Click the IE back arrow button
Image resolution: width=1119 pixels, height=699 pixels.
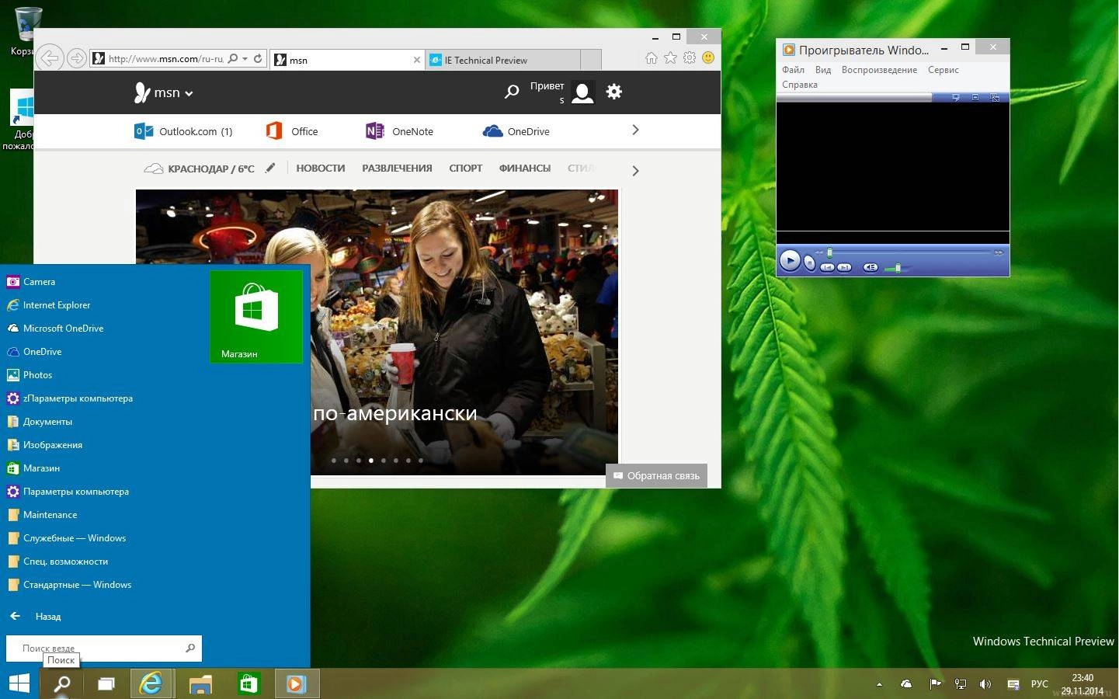click(49, 58)
